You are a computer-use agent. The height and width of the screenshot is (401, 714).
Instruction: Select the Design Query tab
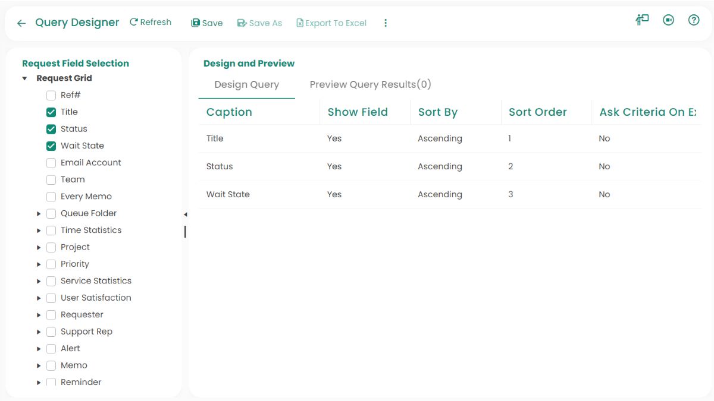click(246, 84)
